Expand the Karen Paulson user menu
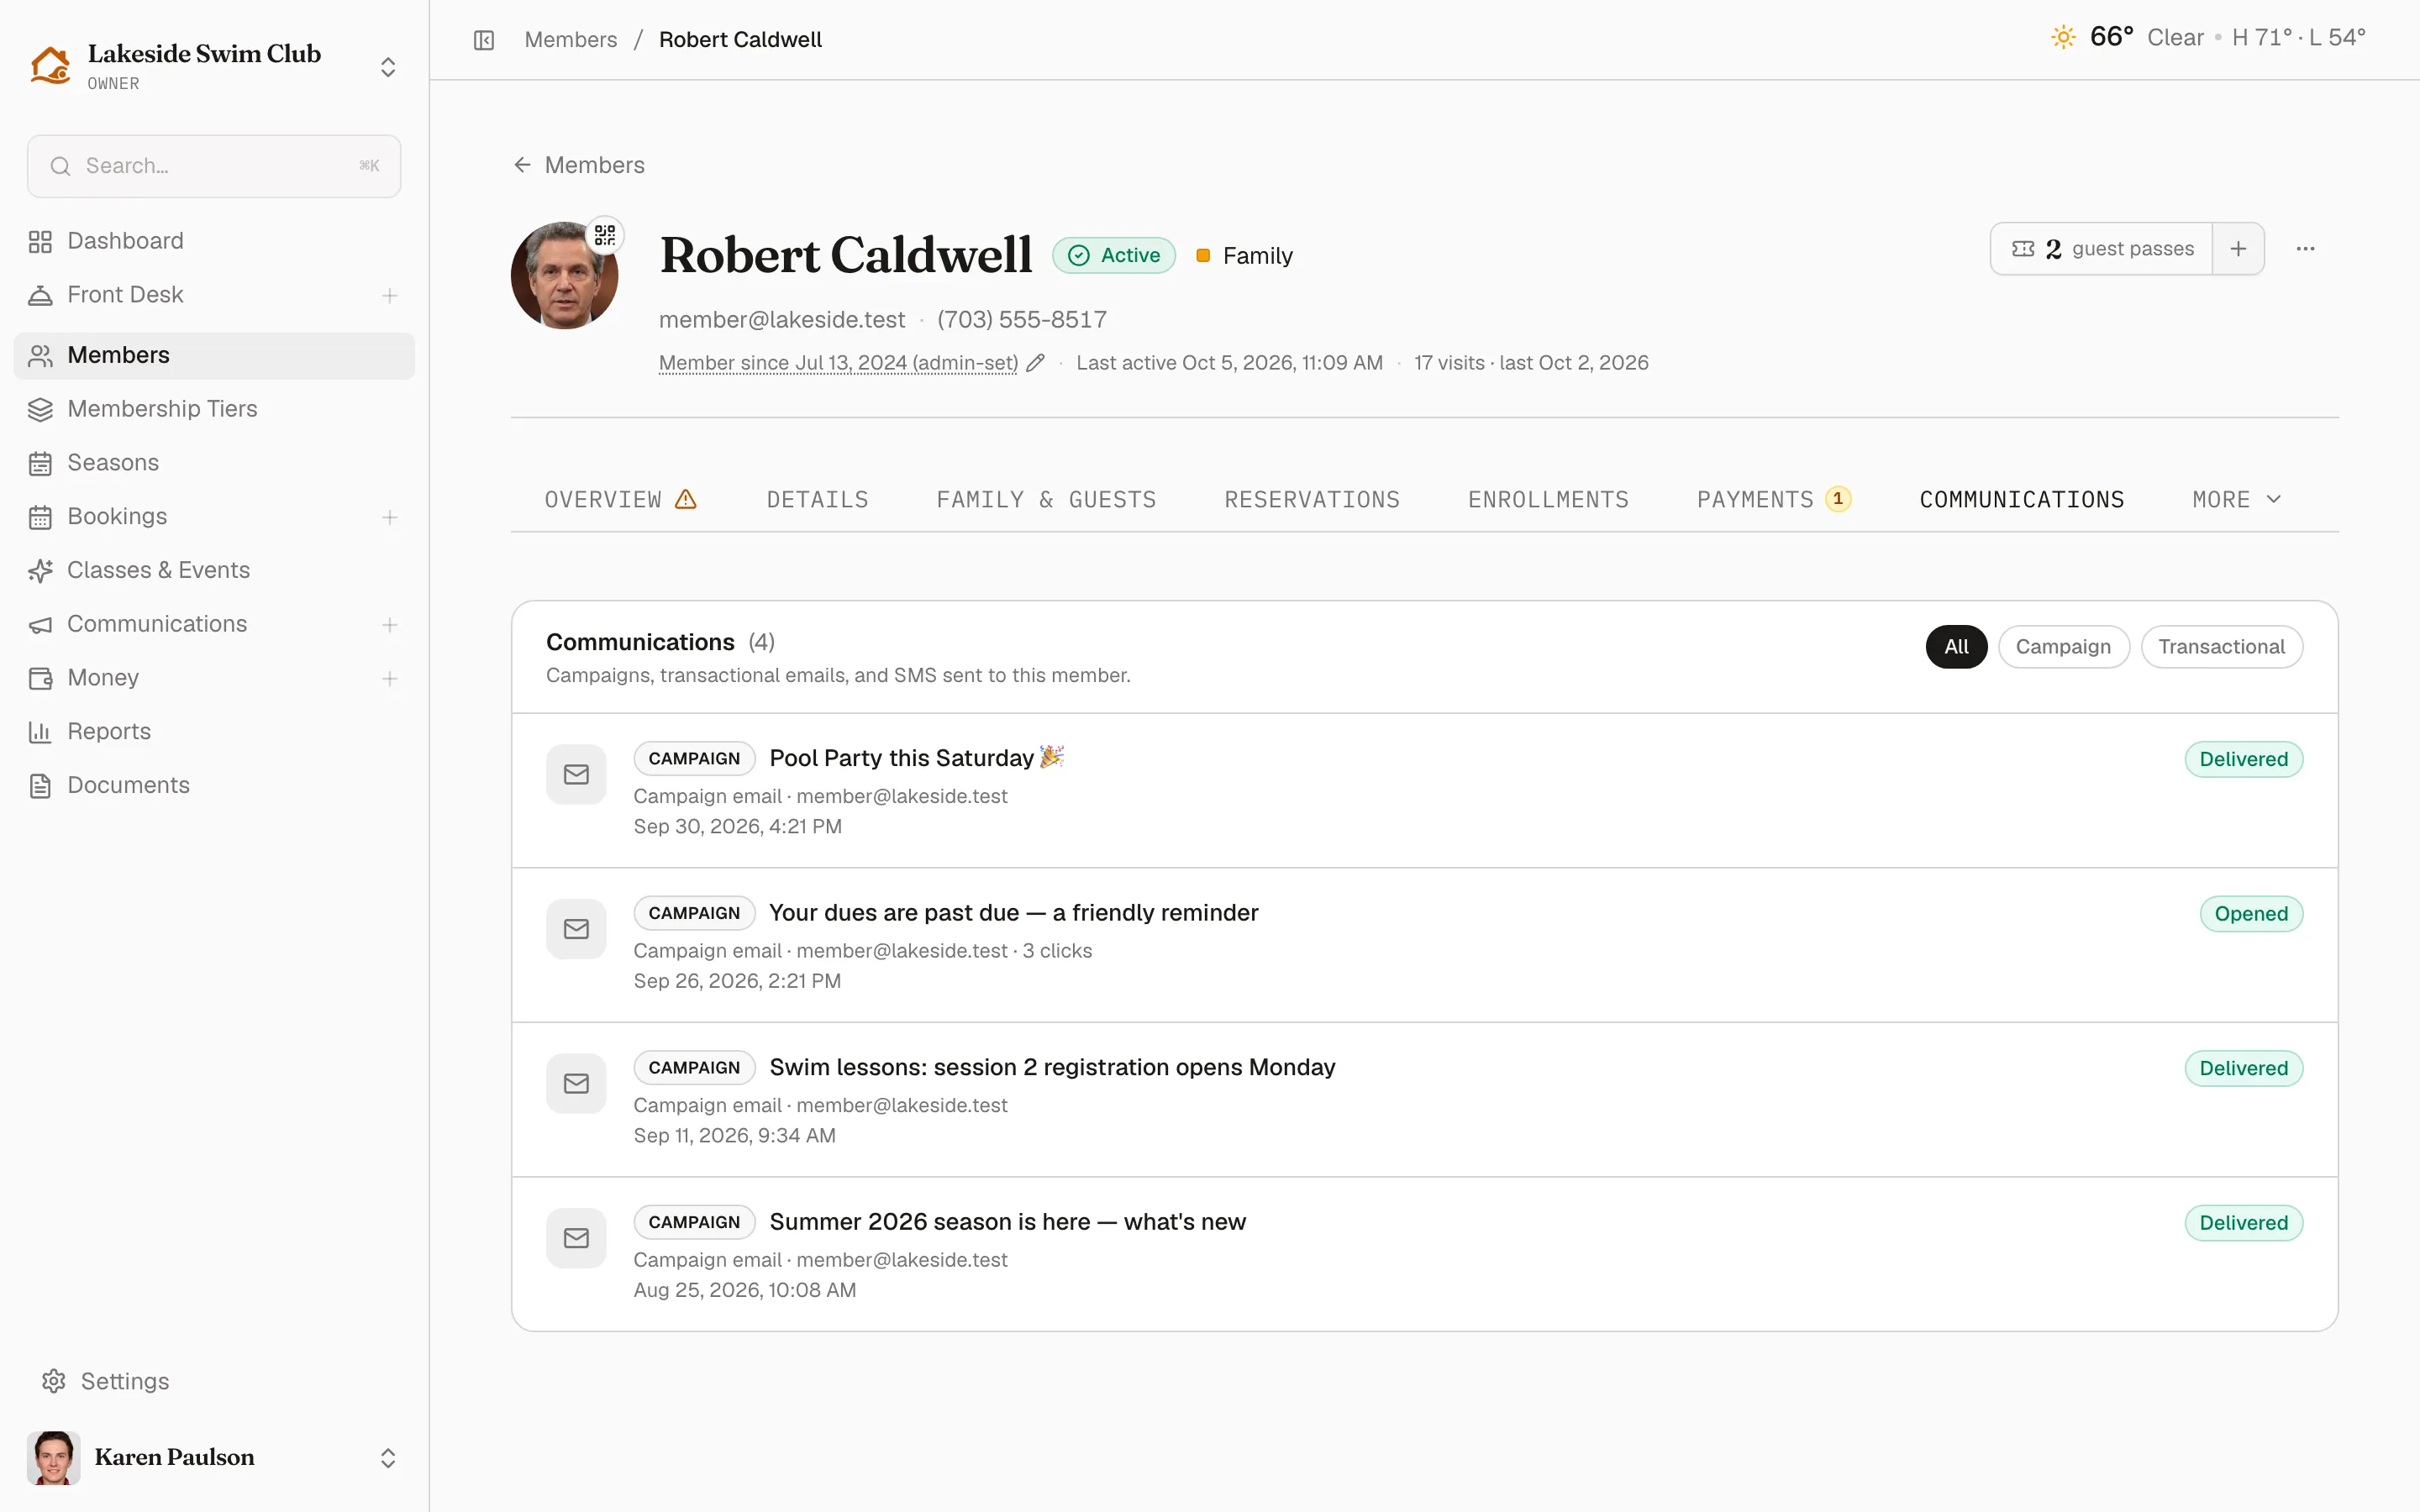 click(x=388, y=1458)
